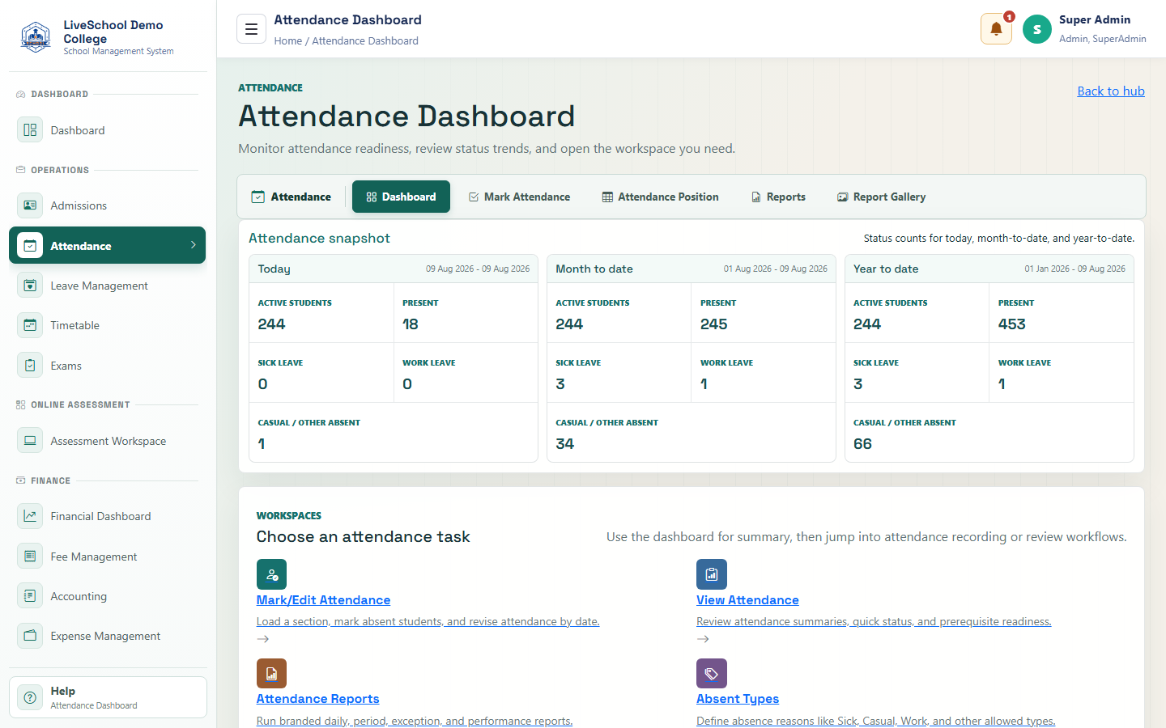Click the Help Attendance Dashboard button
Viewport: 1166px width, 728px height.
point(108,697)
